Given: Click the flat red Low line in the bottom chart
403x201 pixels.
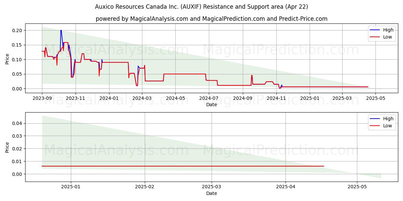Looking at the screenshot, I should (183, 166).
